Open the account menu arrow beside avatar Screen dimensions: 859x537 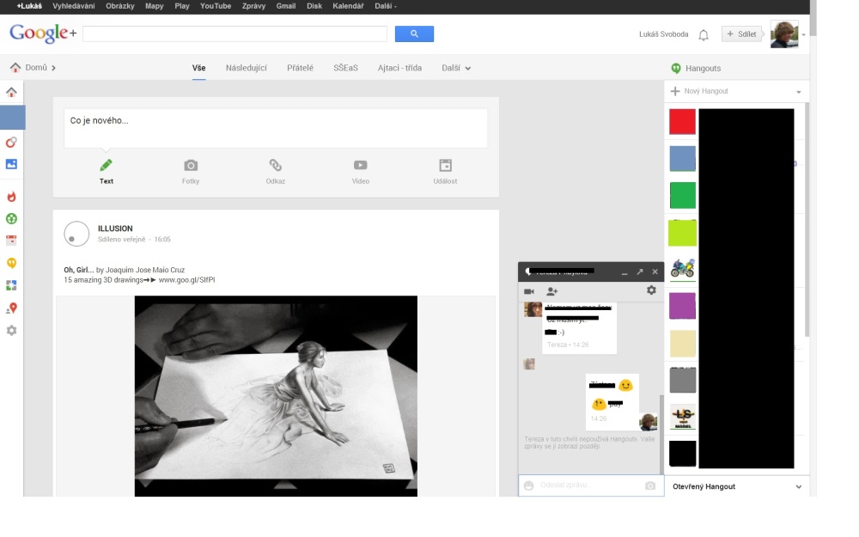pyautogui.click(x=804, y=34)
